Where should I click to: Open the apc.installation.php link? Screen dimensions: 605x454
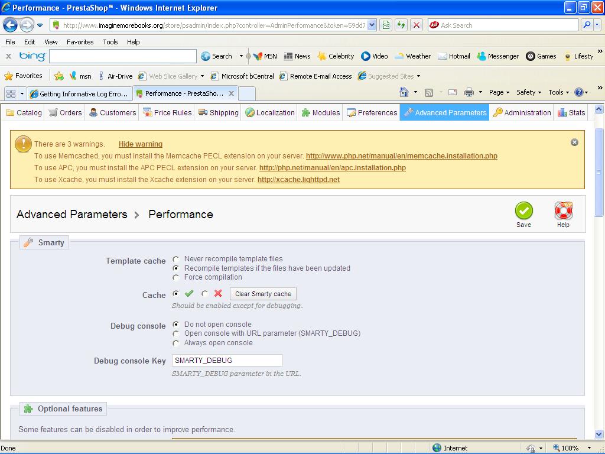point(333,168)
